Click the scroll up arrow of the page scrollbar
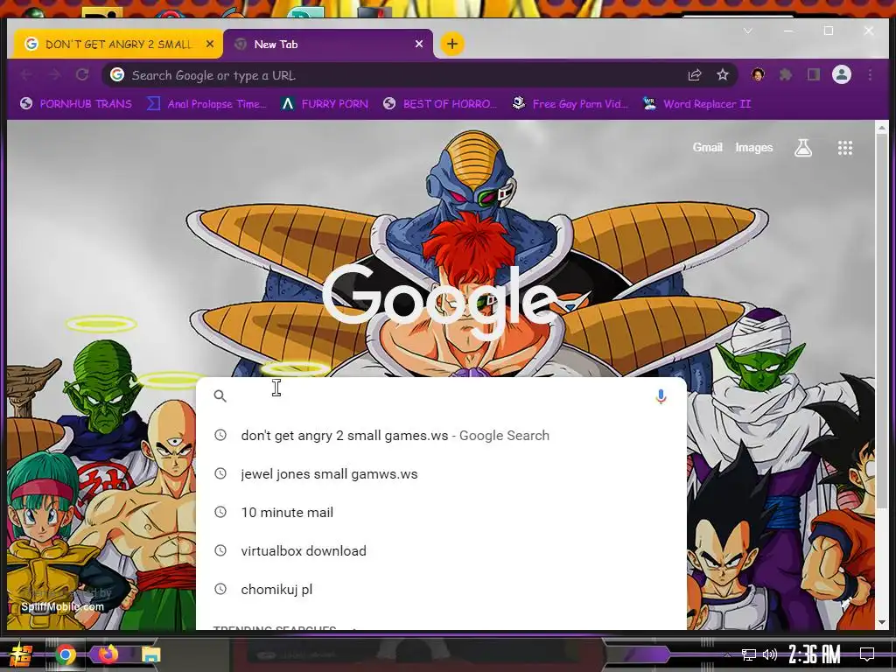Screen dimensions: 896x672 coord(882,127)
